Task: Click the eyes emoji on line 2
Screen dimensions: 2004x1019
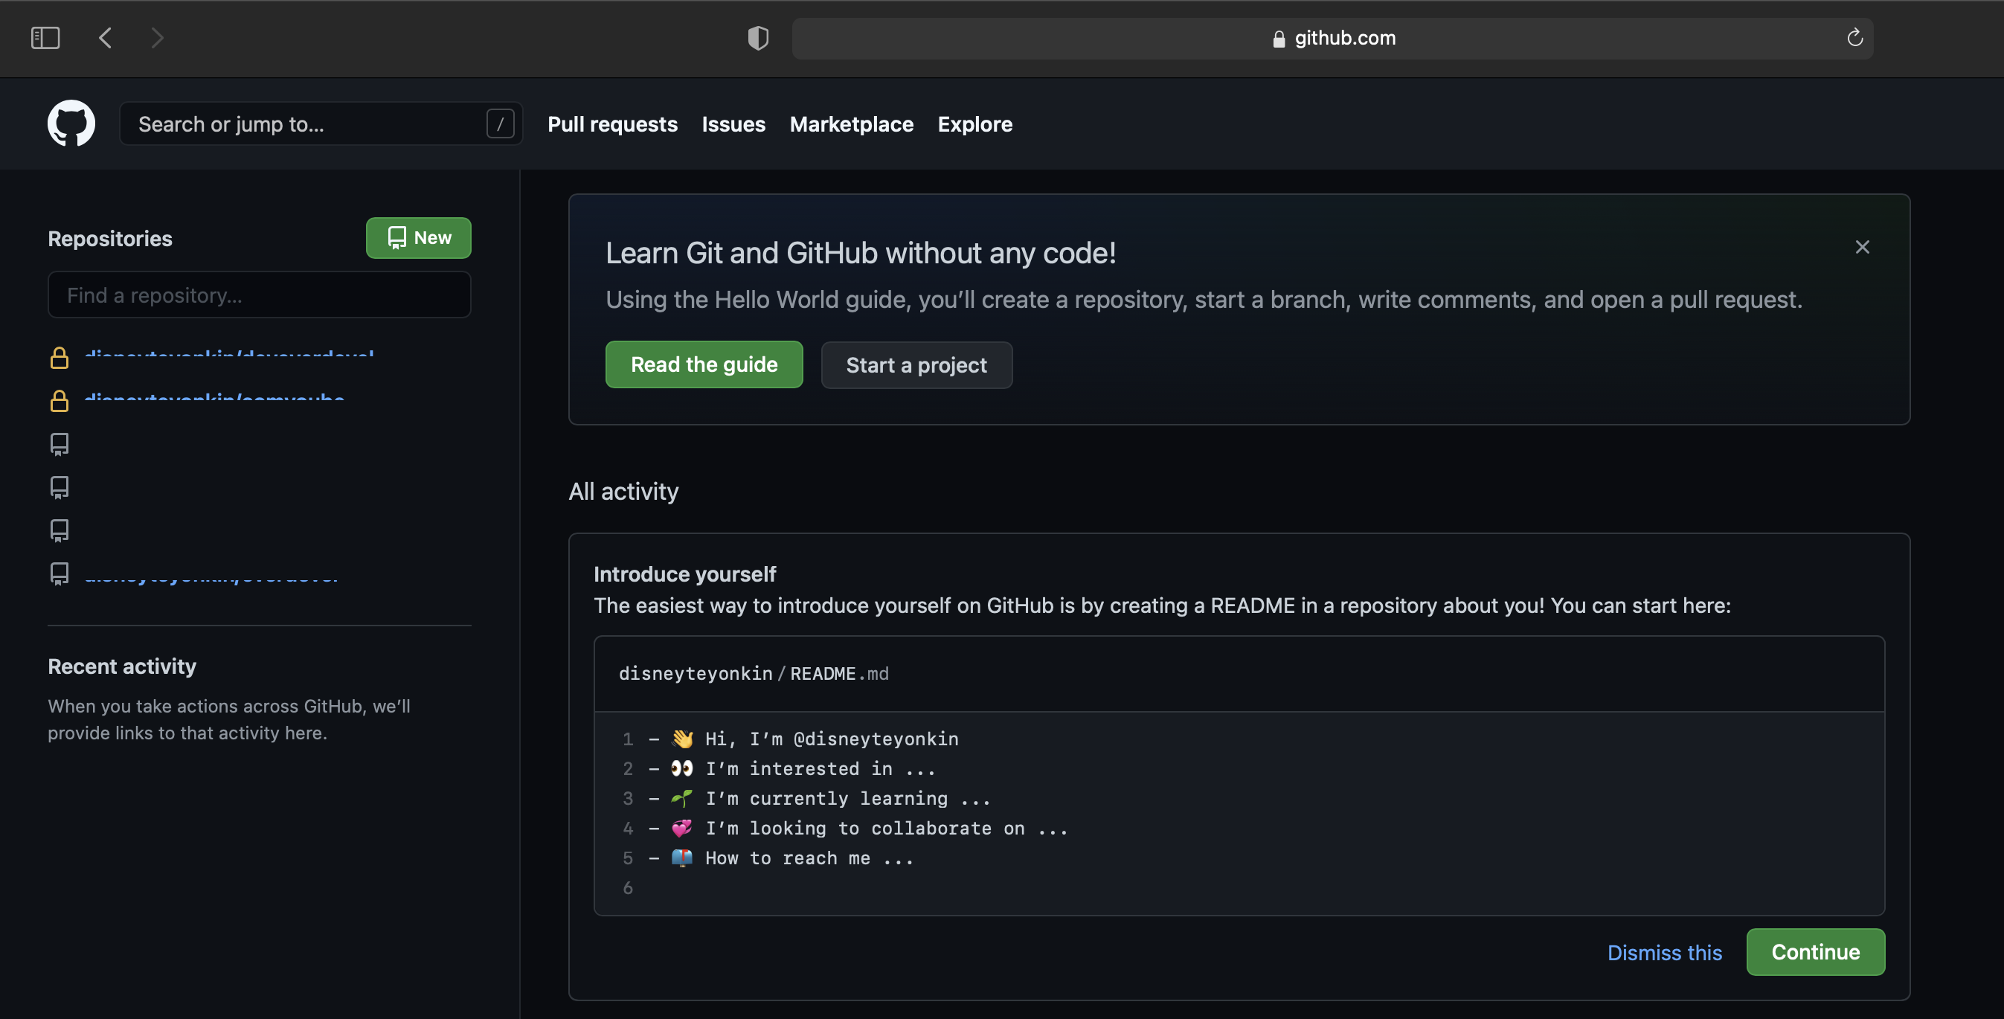Action: (x=681, y=768)
